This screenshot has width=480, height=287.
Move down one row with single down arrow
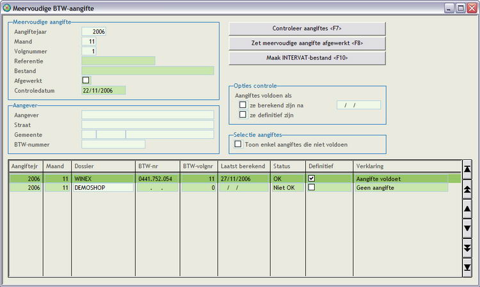pos(467,228)
